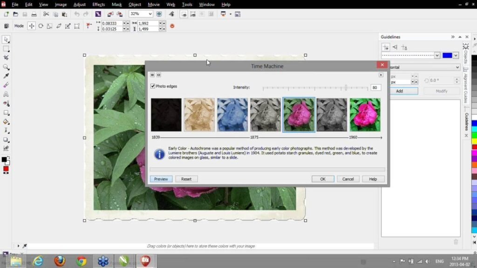
Task: Open the File menu
Action: [15, 5]
